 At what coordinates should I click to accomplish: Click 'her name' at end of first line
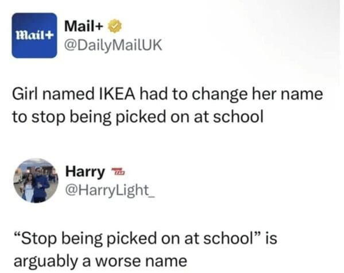[287, 94]
